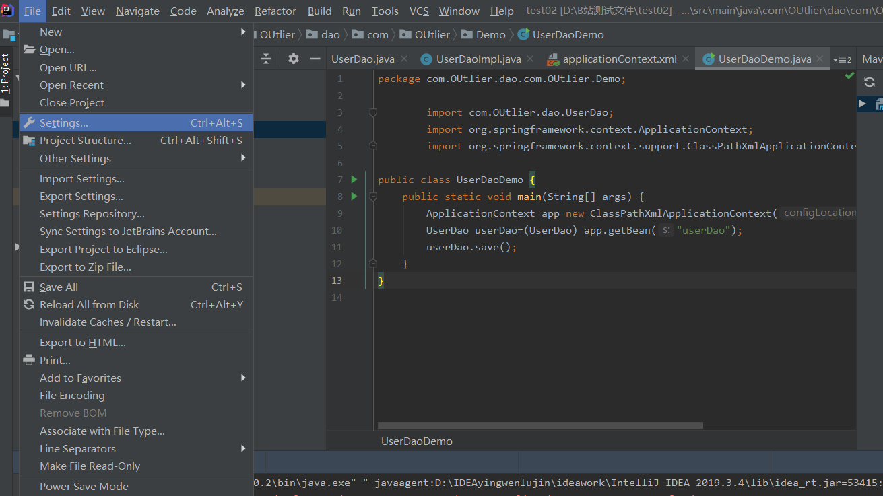The image size is (883, 496).
Task: Toggle Power Save Mode in File menu
Action: [135, 486]
